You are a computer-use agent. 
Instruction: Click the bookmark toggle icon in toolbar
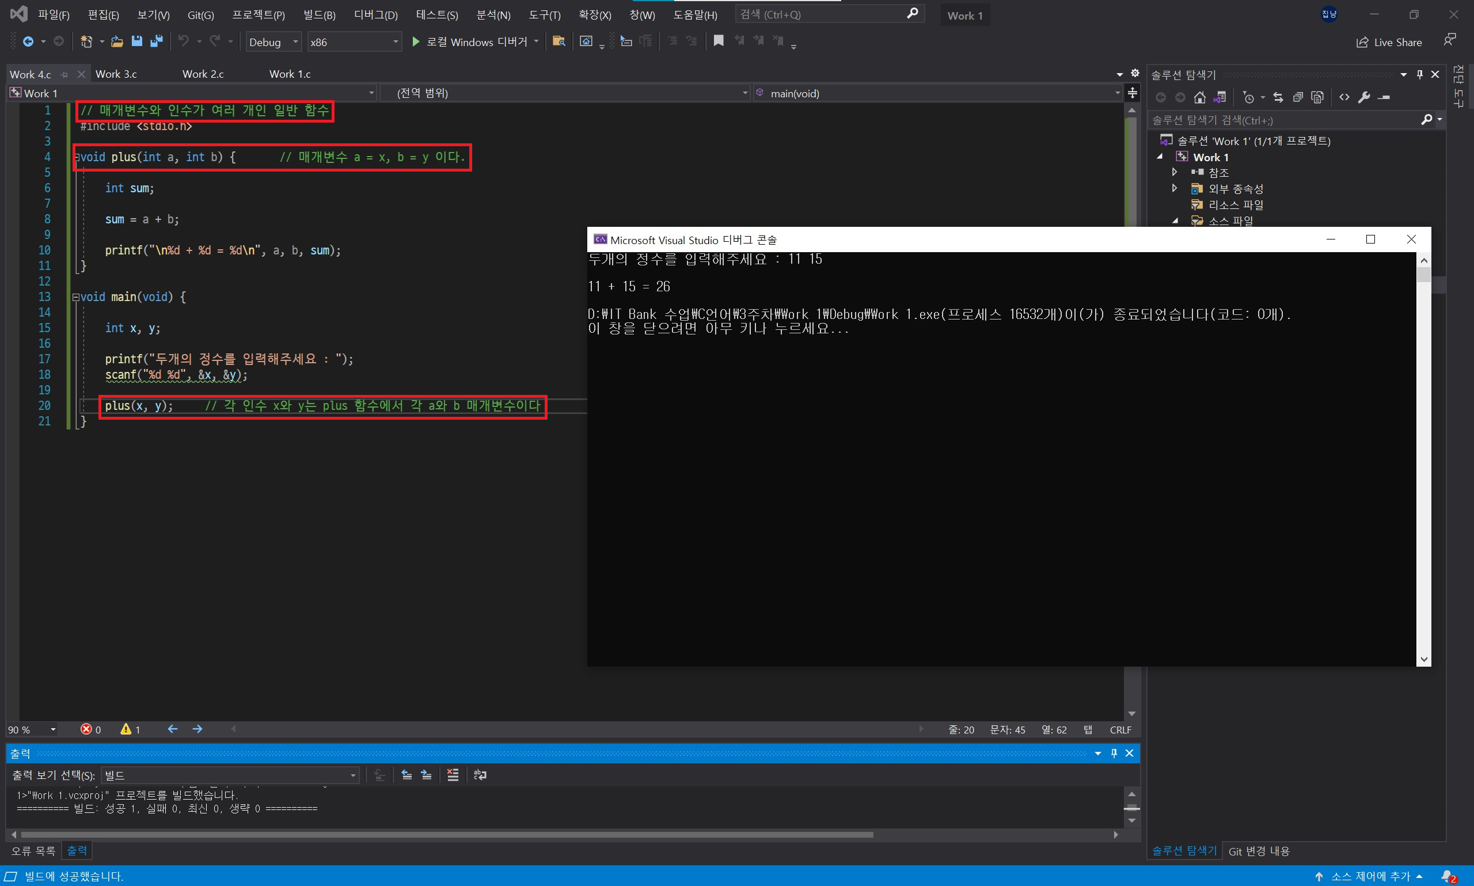(x=719, y=41)
